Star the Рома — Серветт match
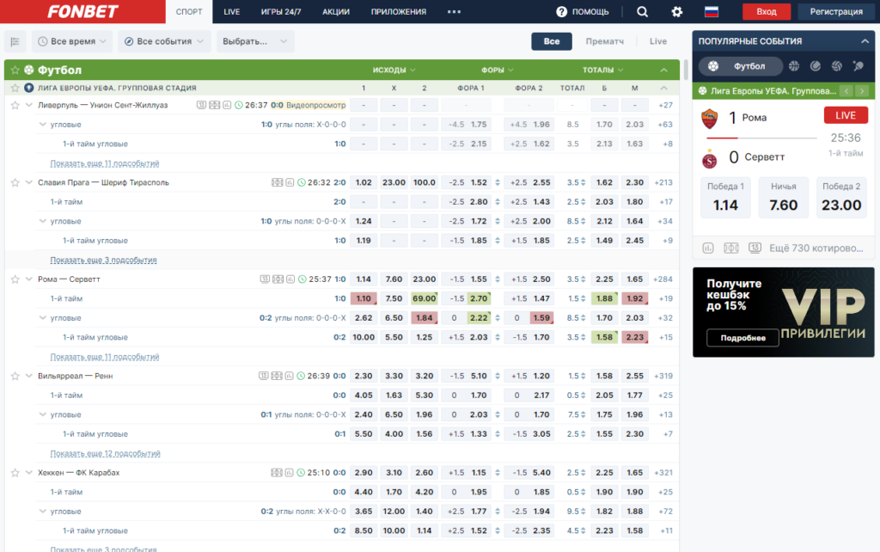 15,279
